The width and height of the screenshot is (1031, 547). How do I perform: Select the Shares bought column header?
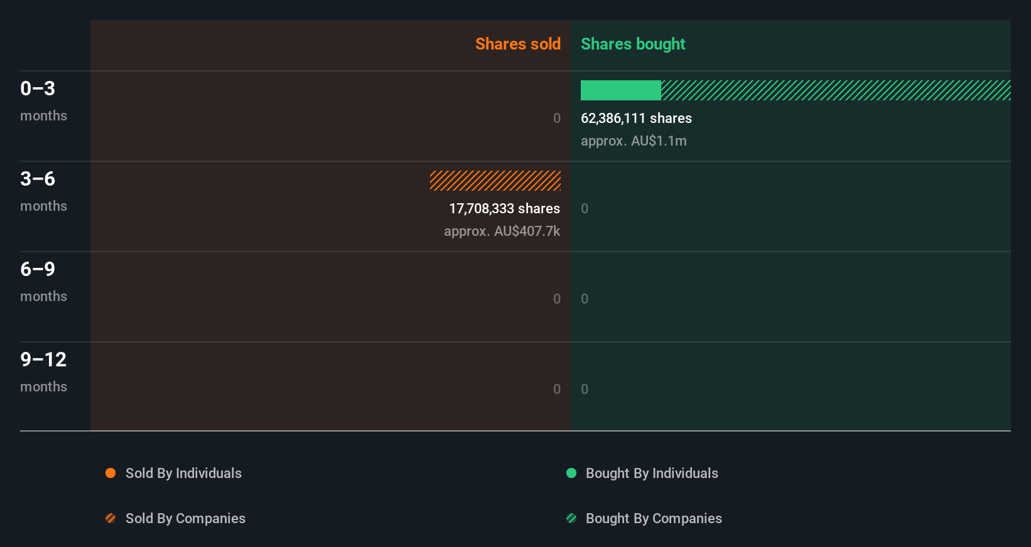[x=633, y=44]
